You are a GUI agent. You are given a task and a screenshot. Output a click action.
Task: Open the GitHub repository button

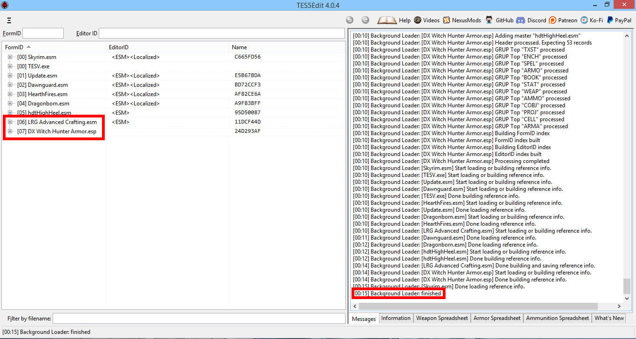(499, 20)
